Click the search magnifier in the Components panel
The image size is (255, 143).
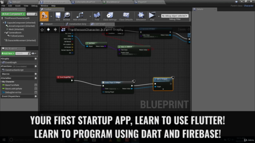click(36, 14)
